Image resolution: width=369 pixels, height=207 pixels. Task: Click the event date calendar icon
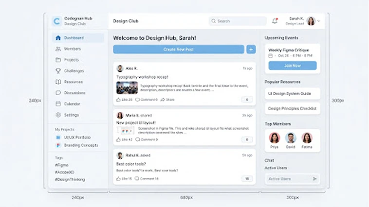point(271,56)
